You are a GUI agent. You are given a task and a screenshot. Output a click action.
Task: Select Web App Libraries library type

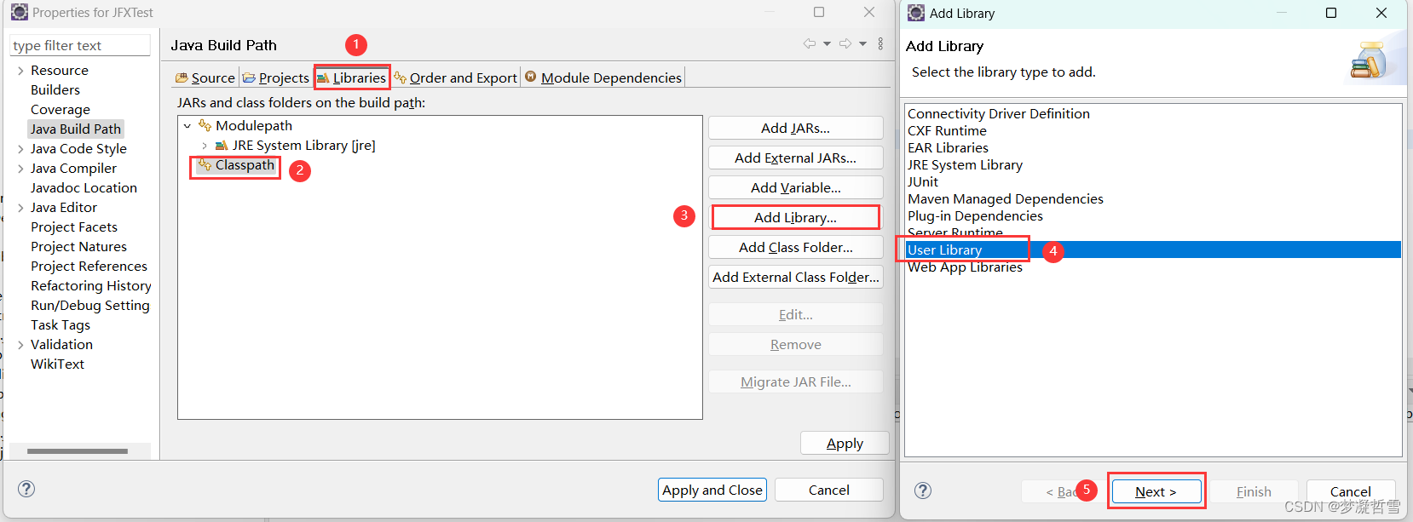click(x=965, y=267)
